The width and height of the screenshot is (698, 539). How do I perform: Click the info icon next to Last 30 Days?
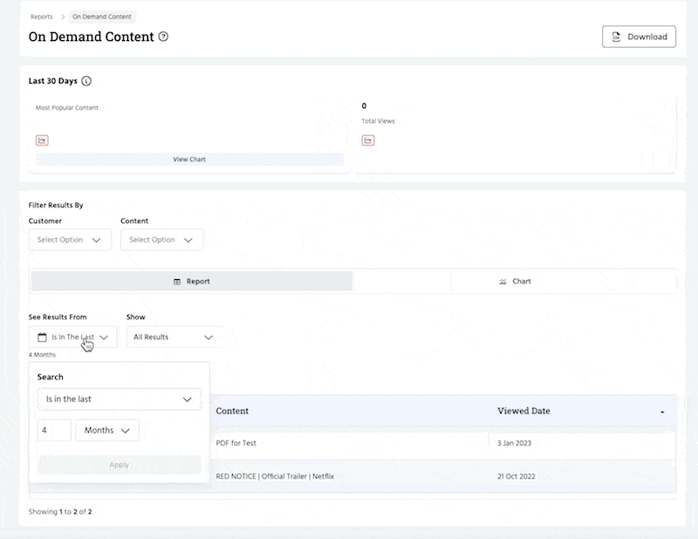[x=86, y=81]
